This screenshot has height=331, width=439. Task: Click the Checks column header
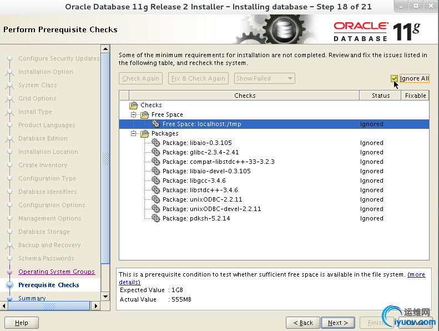click(244, 96)
